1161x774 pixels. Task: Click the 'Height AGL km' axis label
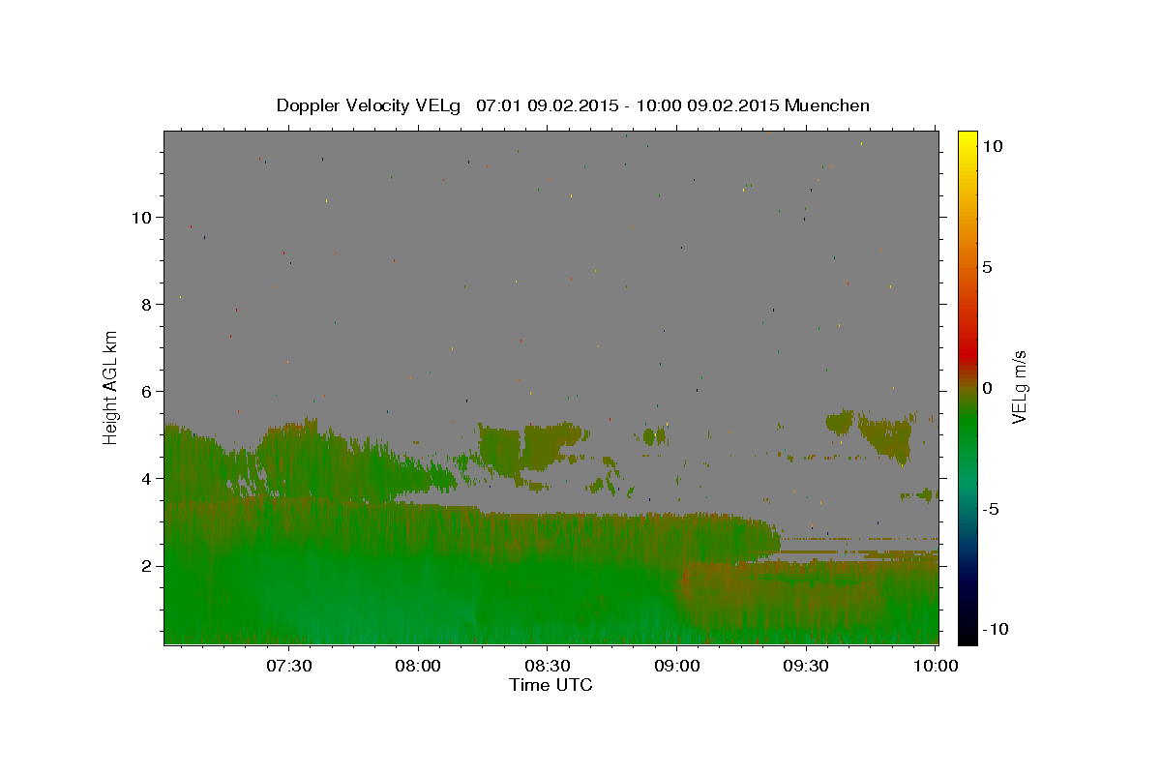pos(110,387)
